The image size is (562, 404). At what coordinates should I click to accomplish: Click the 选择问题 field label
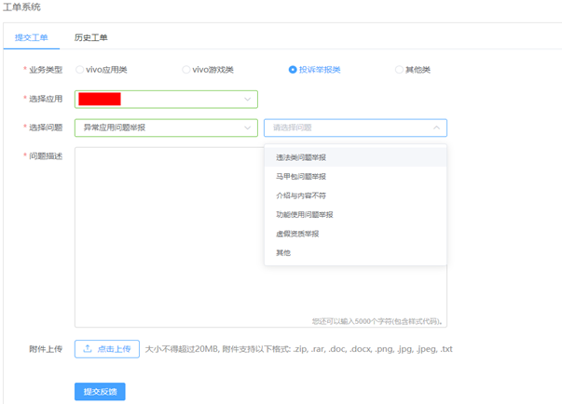click(46, 128)
